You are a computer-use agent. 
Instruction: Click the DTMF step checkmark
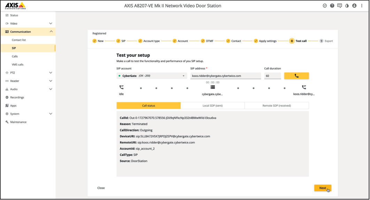tap(203, 41)
